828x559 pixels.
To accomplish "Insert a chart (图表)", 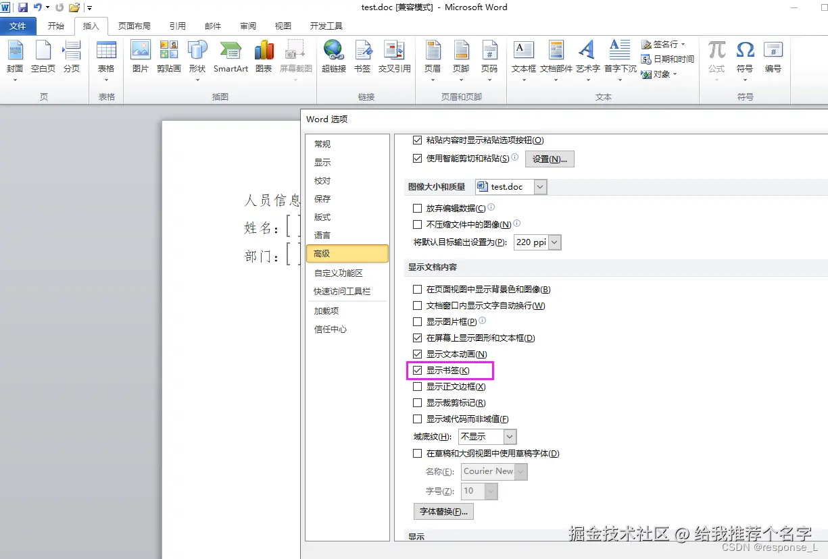I will tap(264, 58).
